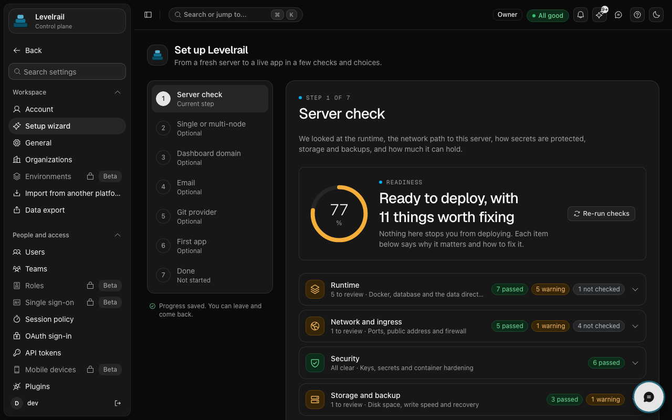Open the floating chat support bubble
The width and height of the screenshot is (672, 420).
click(x=649, y=397)
